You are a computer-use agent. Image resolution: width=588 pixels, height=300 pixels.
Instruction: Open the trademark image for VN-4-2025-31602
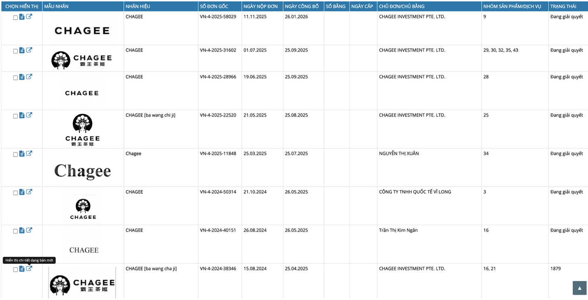(x=82, y=60)
